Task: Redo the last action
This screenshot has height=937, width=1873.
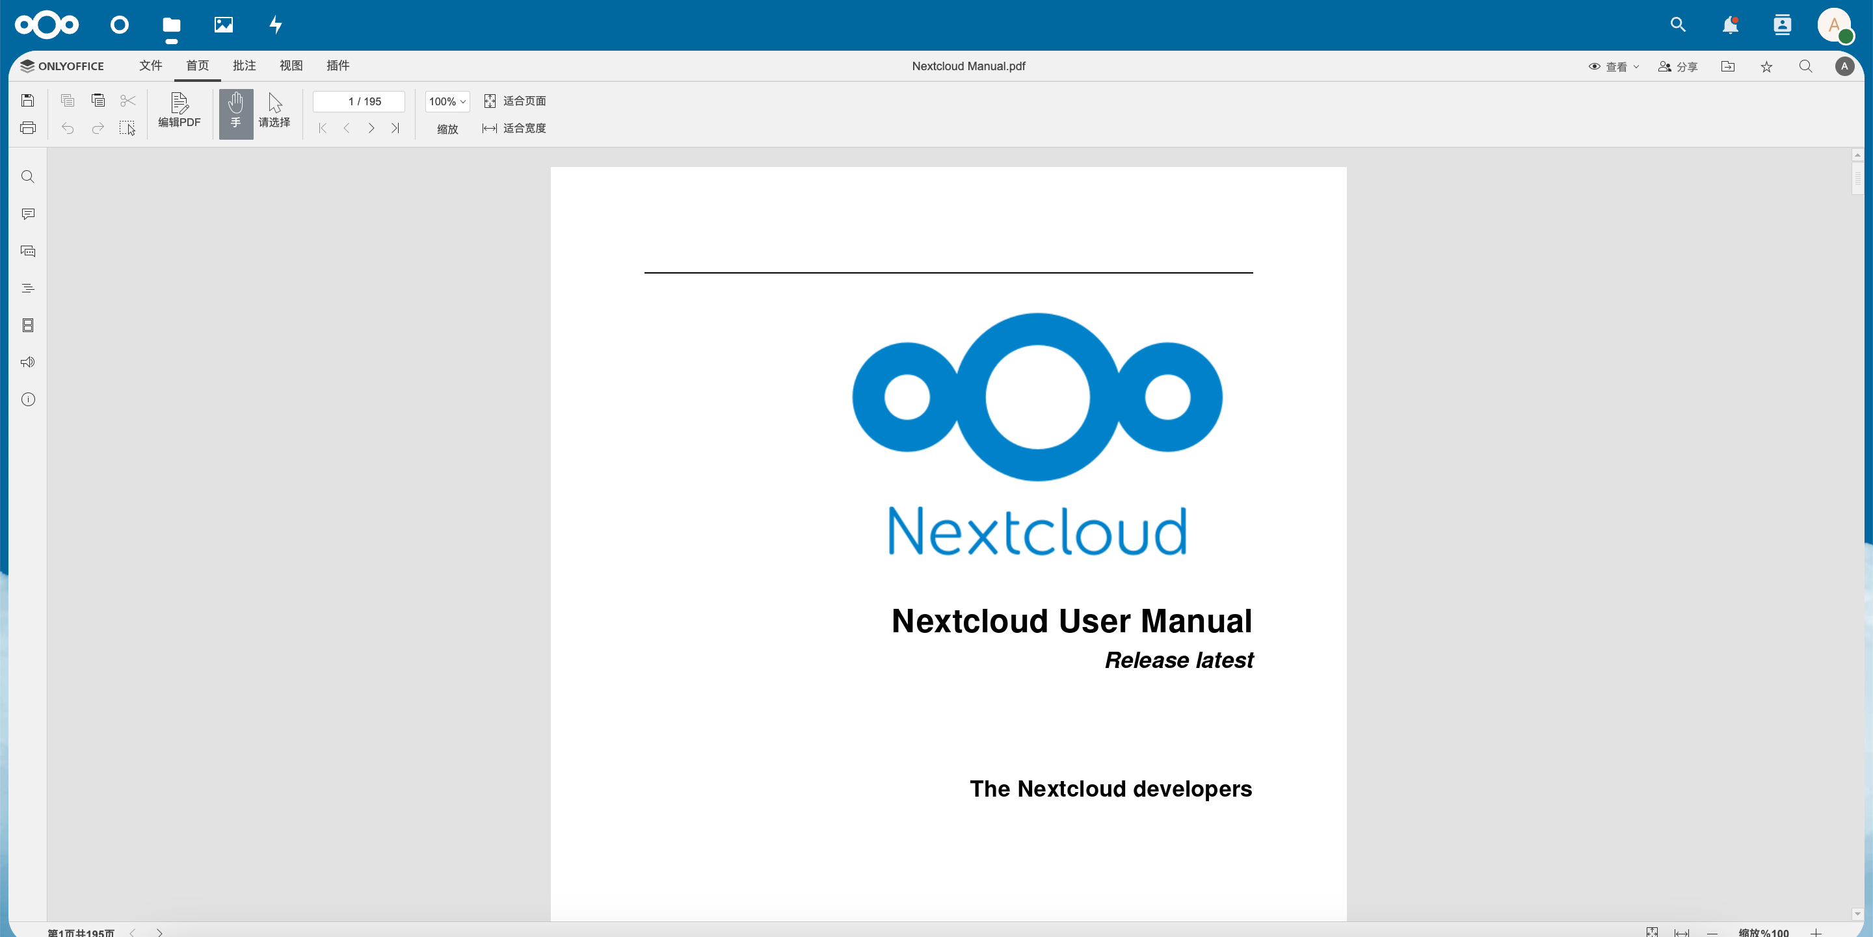Action: click(x=98, y=128)
